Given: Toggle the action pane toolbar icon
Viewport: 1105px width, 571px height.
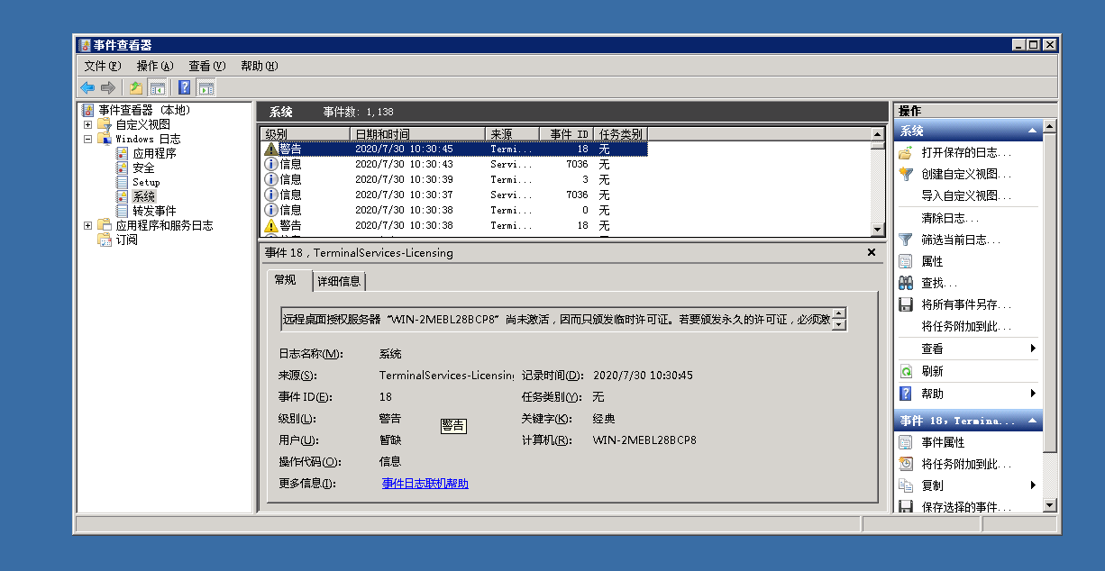Looking at the screenshot, I should click(205, 87).
